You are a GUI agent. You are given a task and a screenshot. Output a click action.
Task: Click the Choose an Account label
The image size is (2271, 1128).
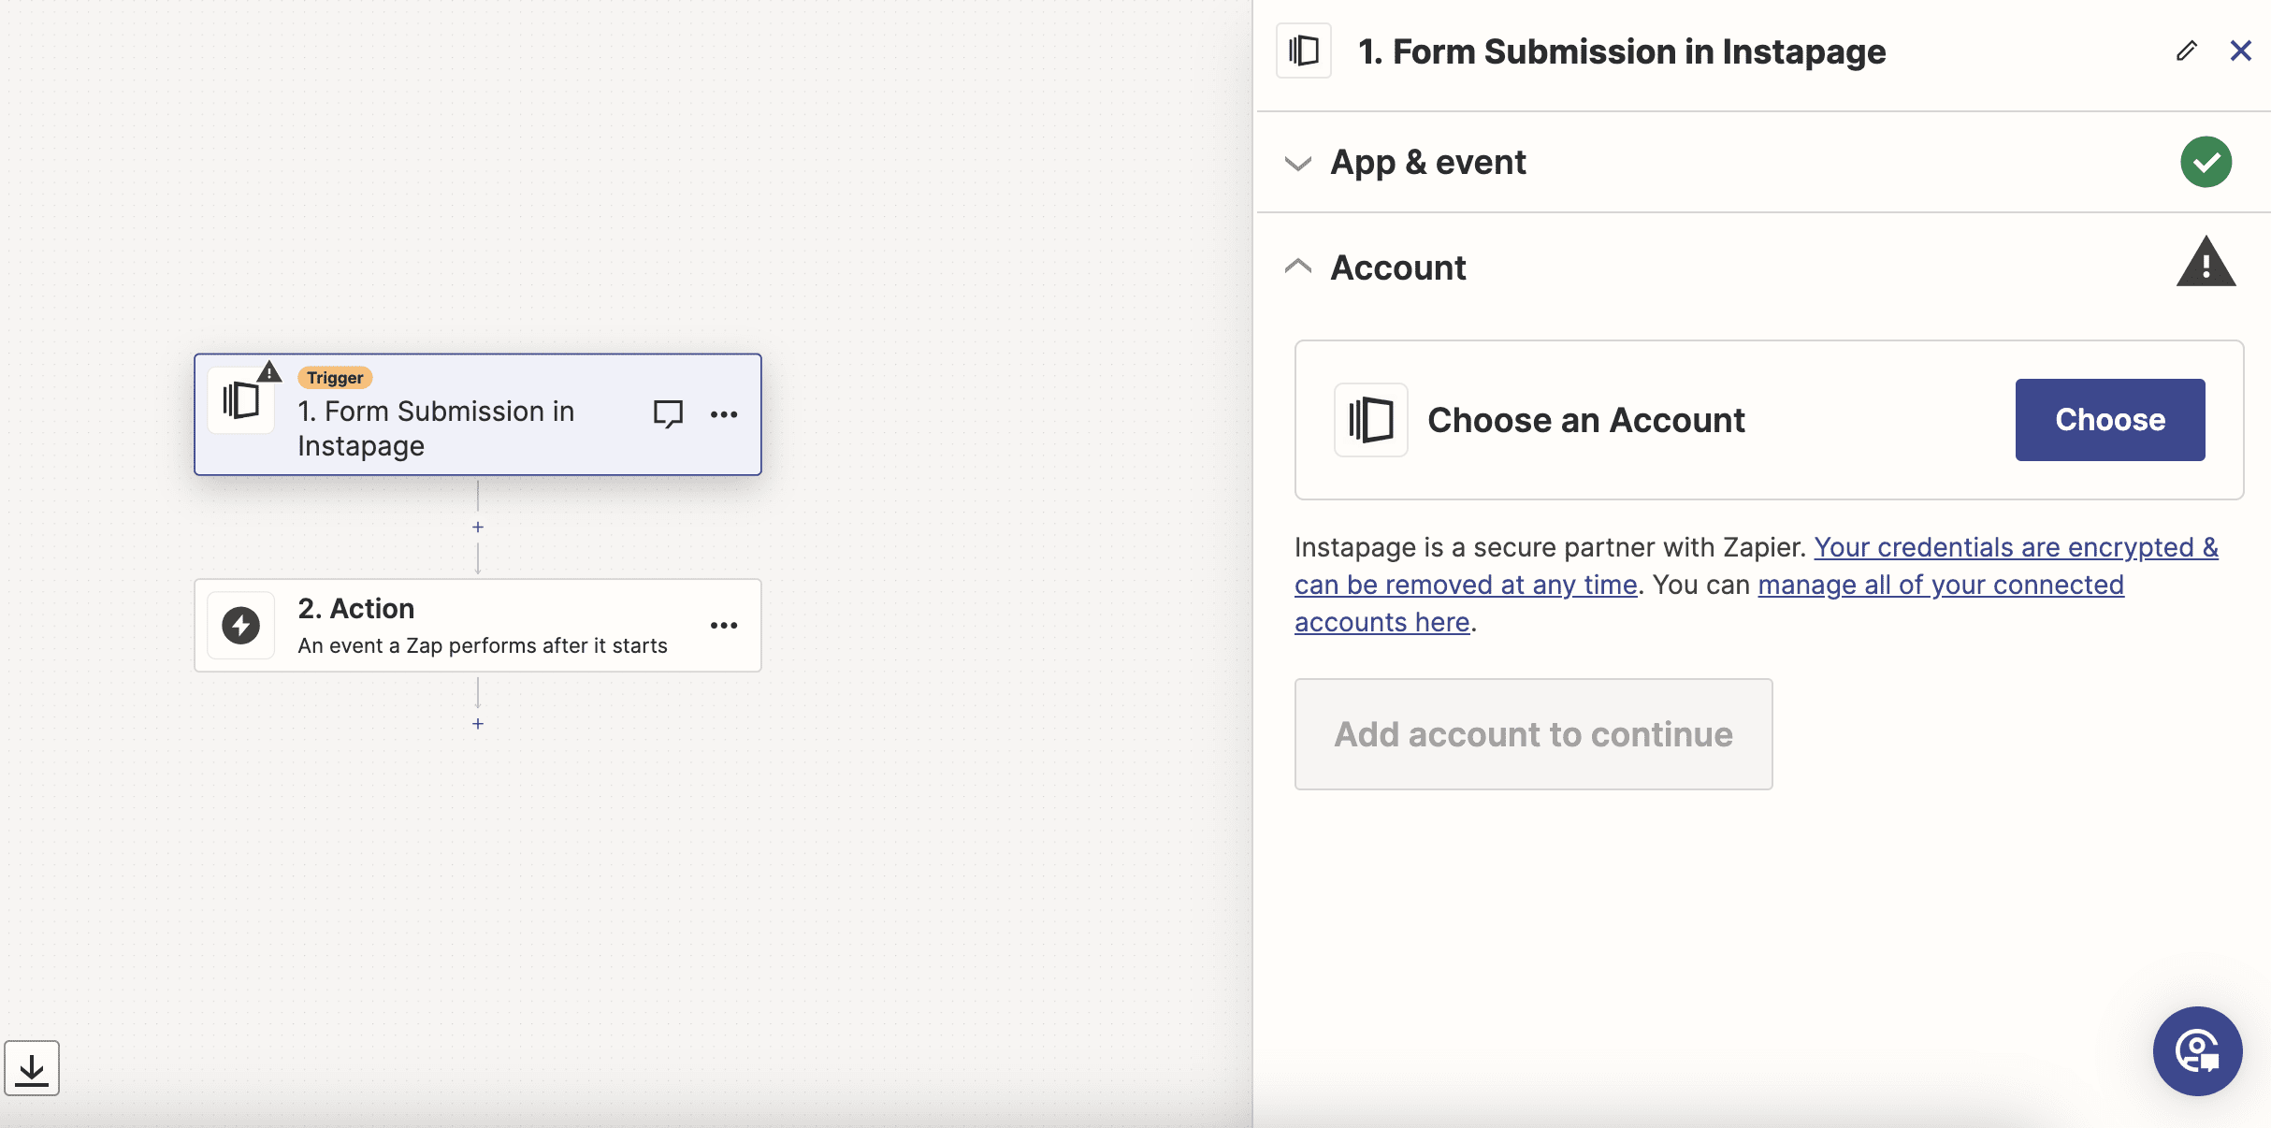click(x=1586, y=420)
